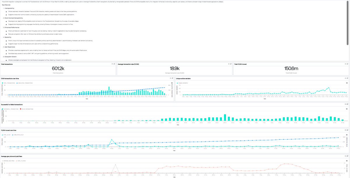Click the 'EVM transactions over time' panel title
This screenshot has width=350, height=178.
coord(10,78)
